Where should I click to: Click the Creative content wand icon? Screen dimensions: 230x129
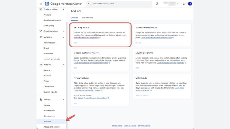click(x=41, y=31)
